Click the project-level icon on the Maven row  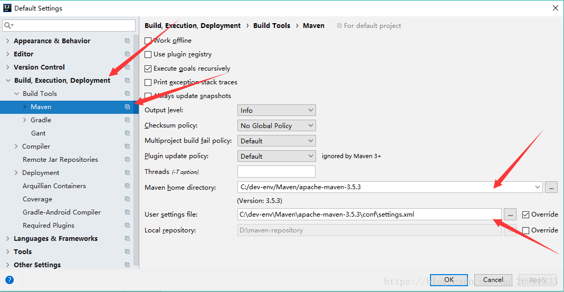point(127,106)
